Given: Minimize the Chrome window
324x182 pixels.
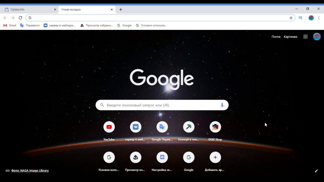Looking at the screenshot, I should point(297,9).
